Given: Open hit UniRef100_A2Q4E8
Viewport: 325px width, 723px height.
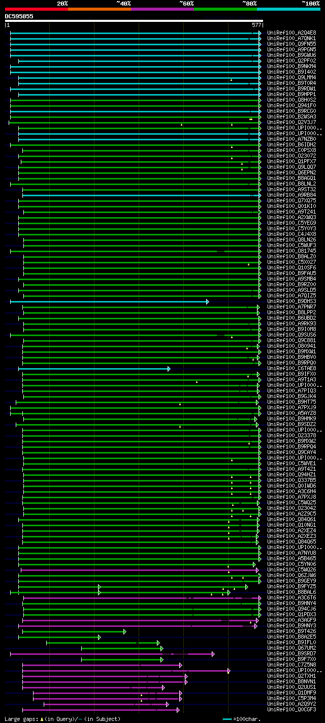Looking at the screenshot, I should pos(291,33).
